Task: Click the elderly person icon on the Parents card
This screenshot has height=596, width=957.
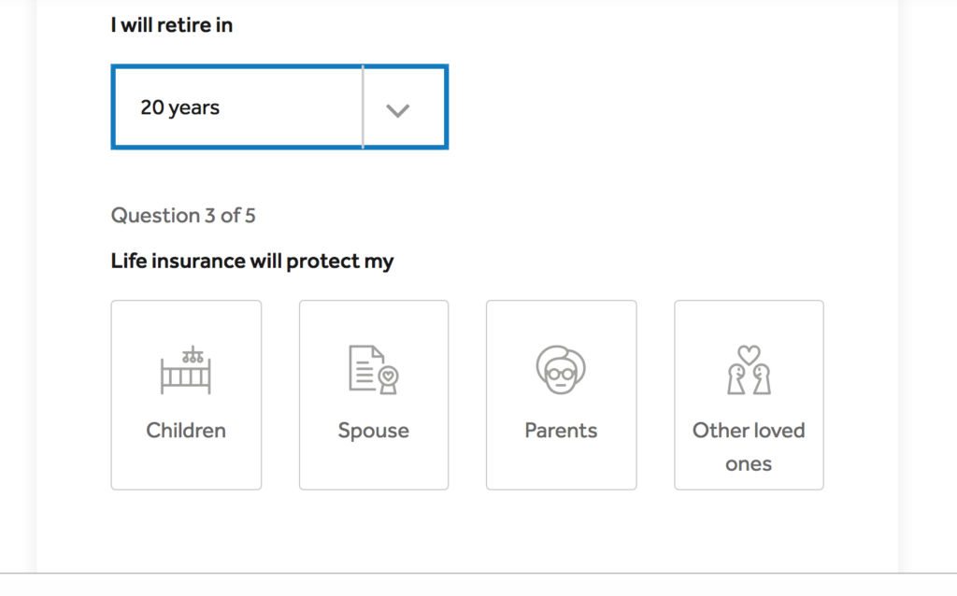Action: (561, 369)
